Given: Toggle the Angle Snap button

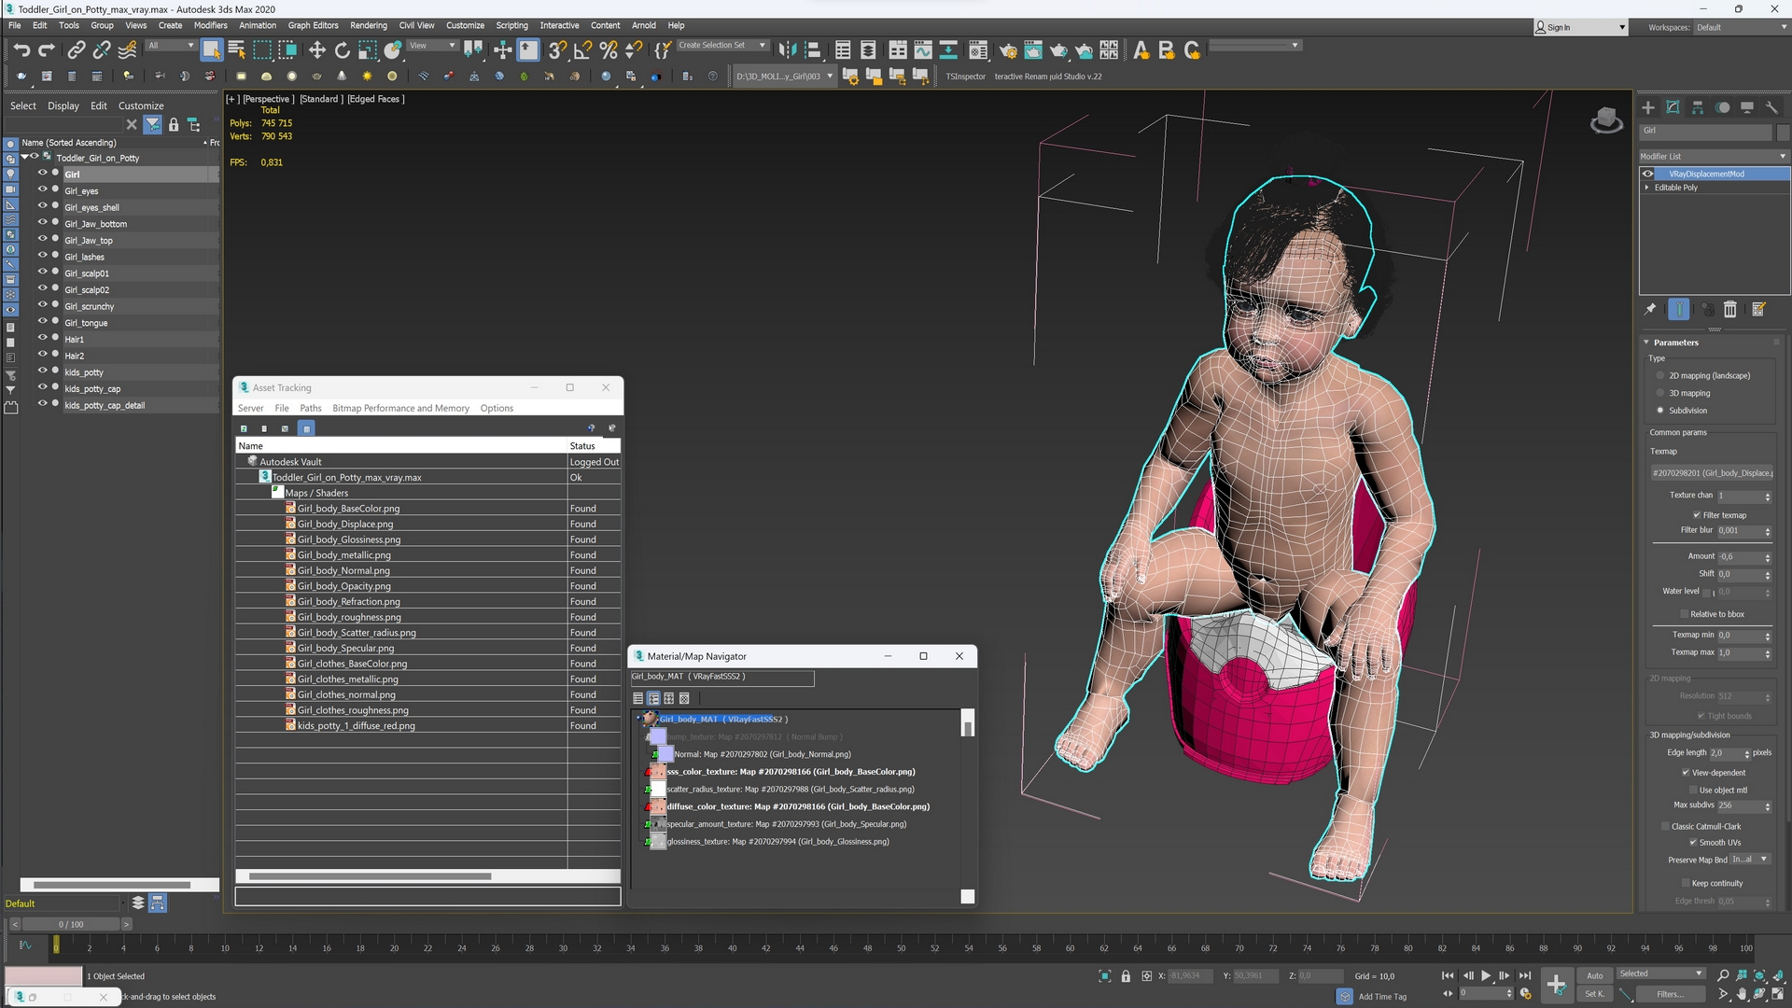Looking at the screenshot, I should [583, 50].
